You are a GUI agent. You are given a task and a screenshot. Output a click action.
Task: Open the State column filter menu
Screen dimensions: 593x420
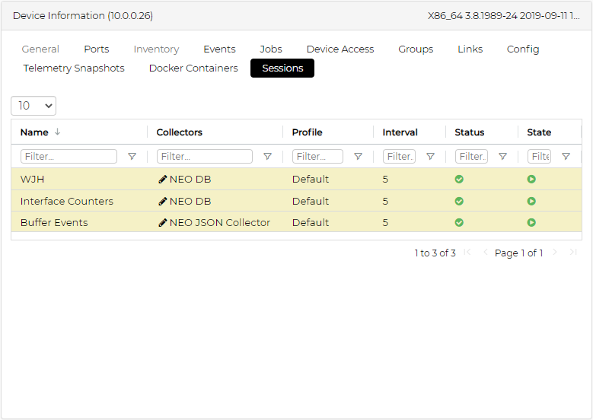point(566,157)
